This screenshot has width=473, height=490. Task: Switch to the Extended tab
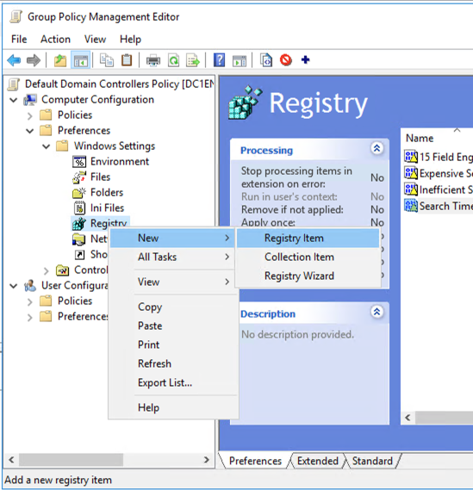tap(318, 461)
